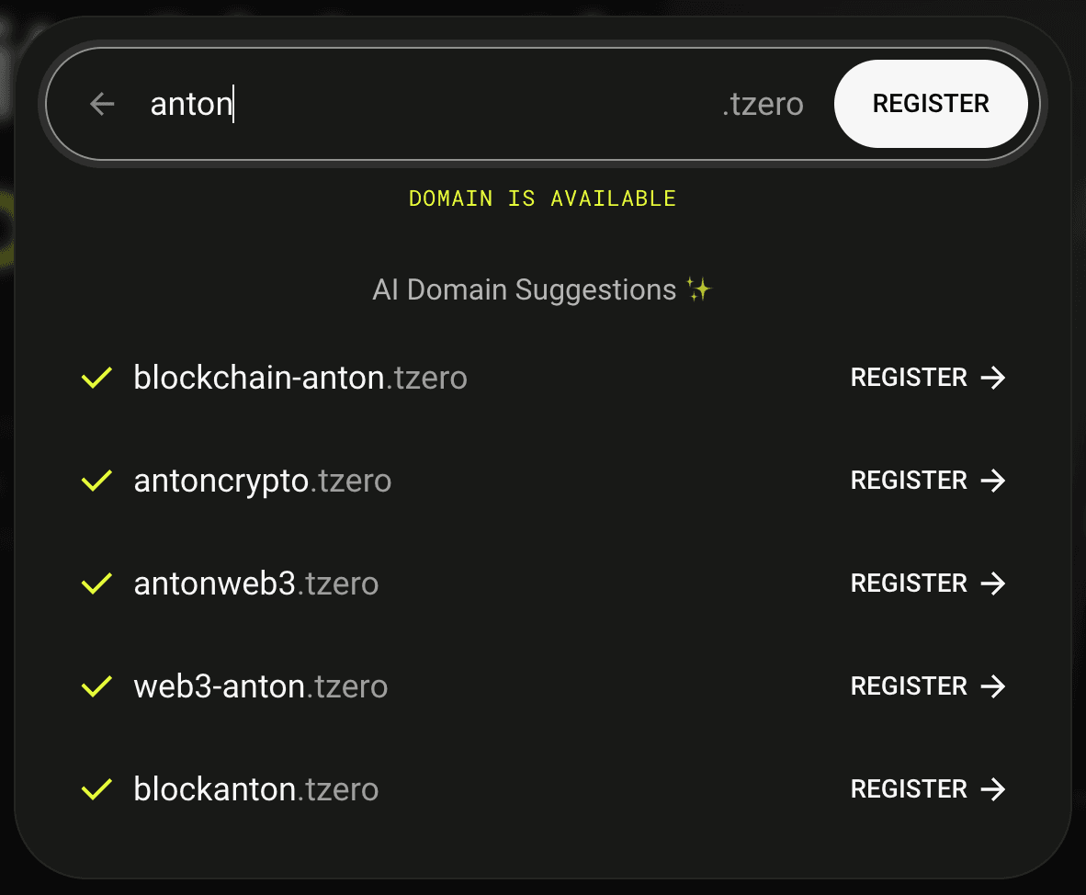Click checkmark icon beside blockchain-anton.tzero
This screenshot has width=1086, height=895.
tap(97, 378)
